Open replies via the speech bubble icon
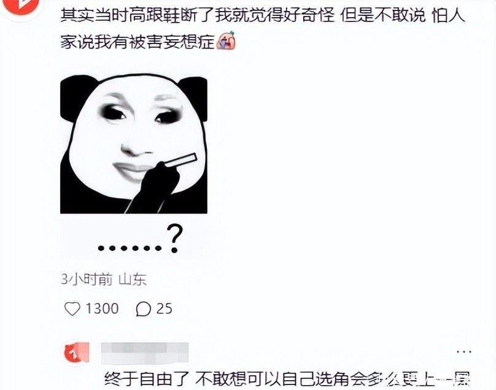This screenshot has width=496, height=390. coord(143,309)
